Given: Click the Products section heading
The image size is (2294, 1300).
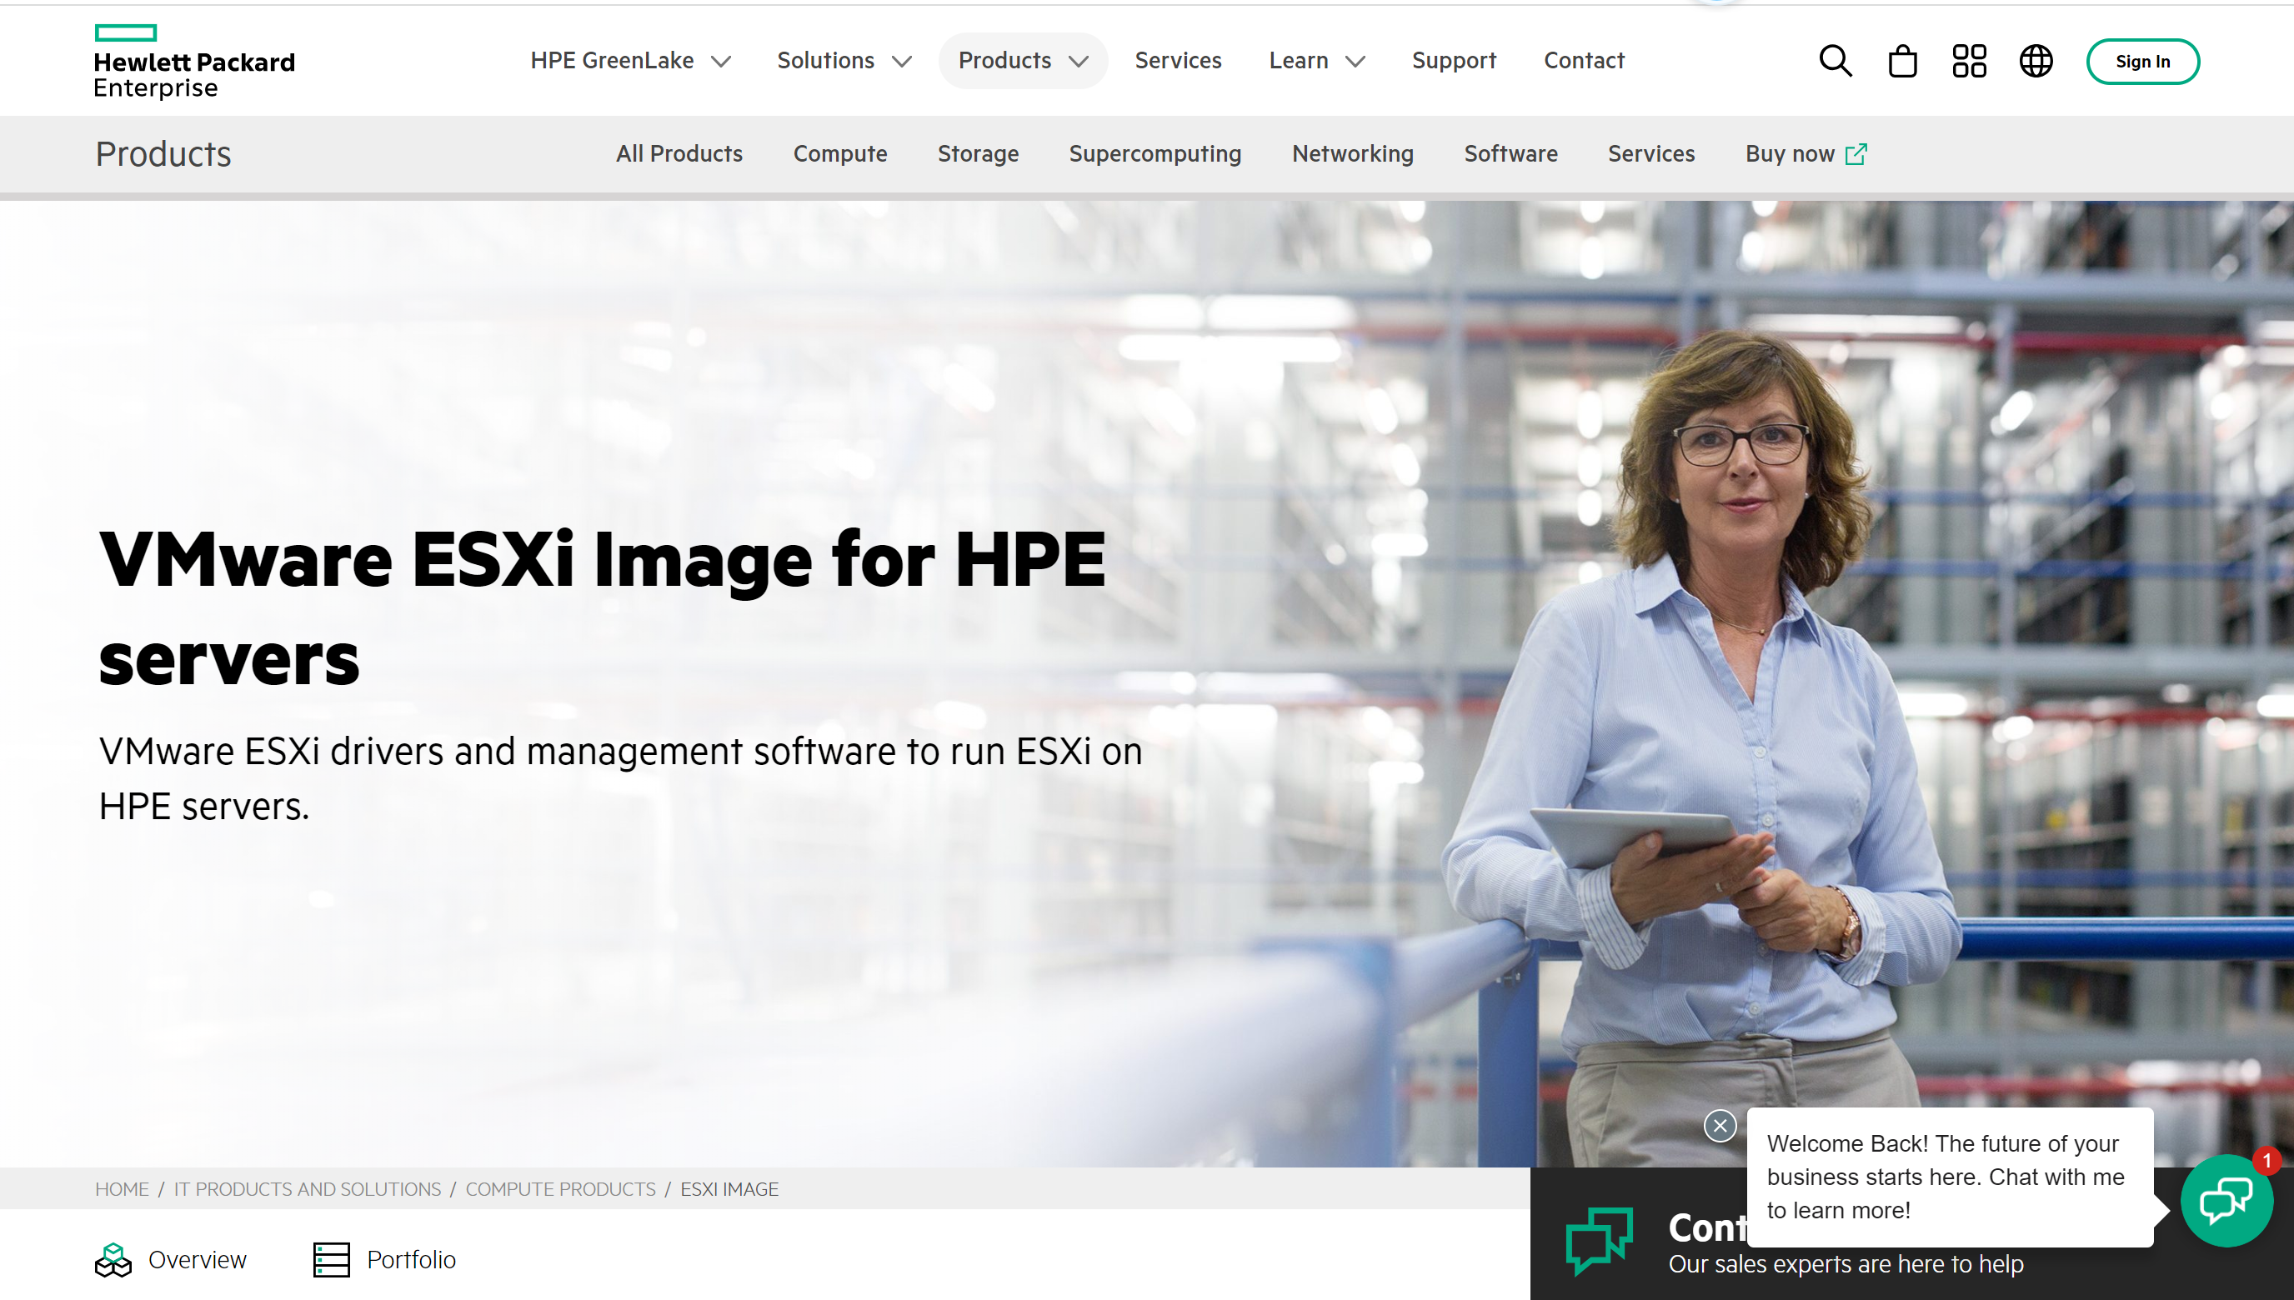Looking at the screenshot, I should (163, 153).
